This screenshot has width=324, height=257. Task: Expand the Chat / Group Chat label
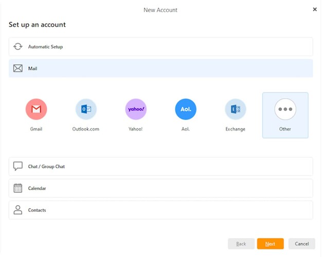point(46,167)
